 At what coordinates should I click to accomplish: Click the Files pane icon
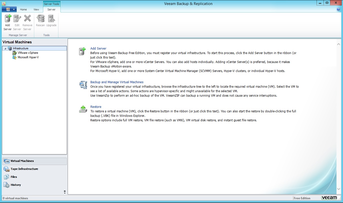click(x=6, y=177)
